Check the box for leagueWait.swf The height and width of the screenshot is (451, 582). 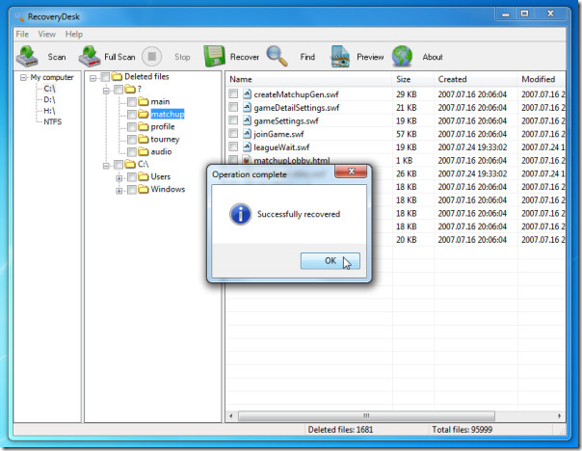[233, 146]
